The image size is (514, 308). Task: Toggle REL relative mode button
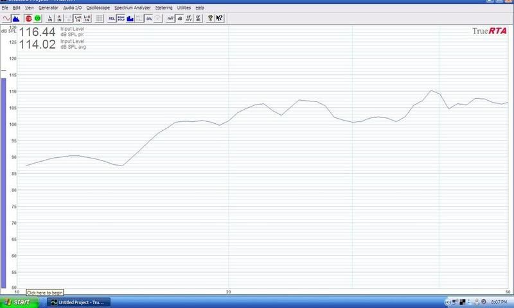[x=112, y=19]
